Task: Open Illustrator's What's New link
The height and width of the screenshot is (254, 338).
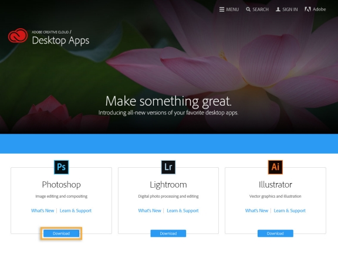Action: [x=256, y=211]
